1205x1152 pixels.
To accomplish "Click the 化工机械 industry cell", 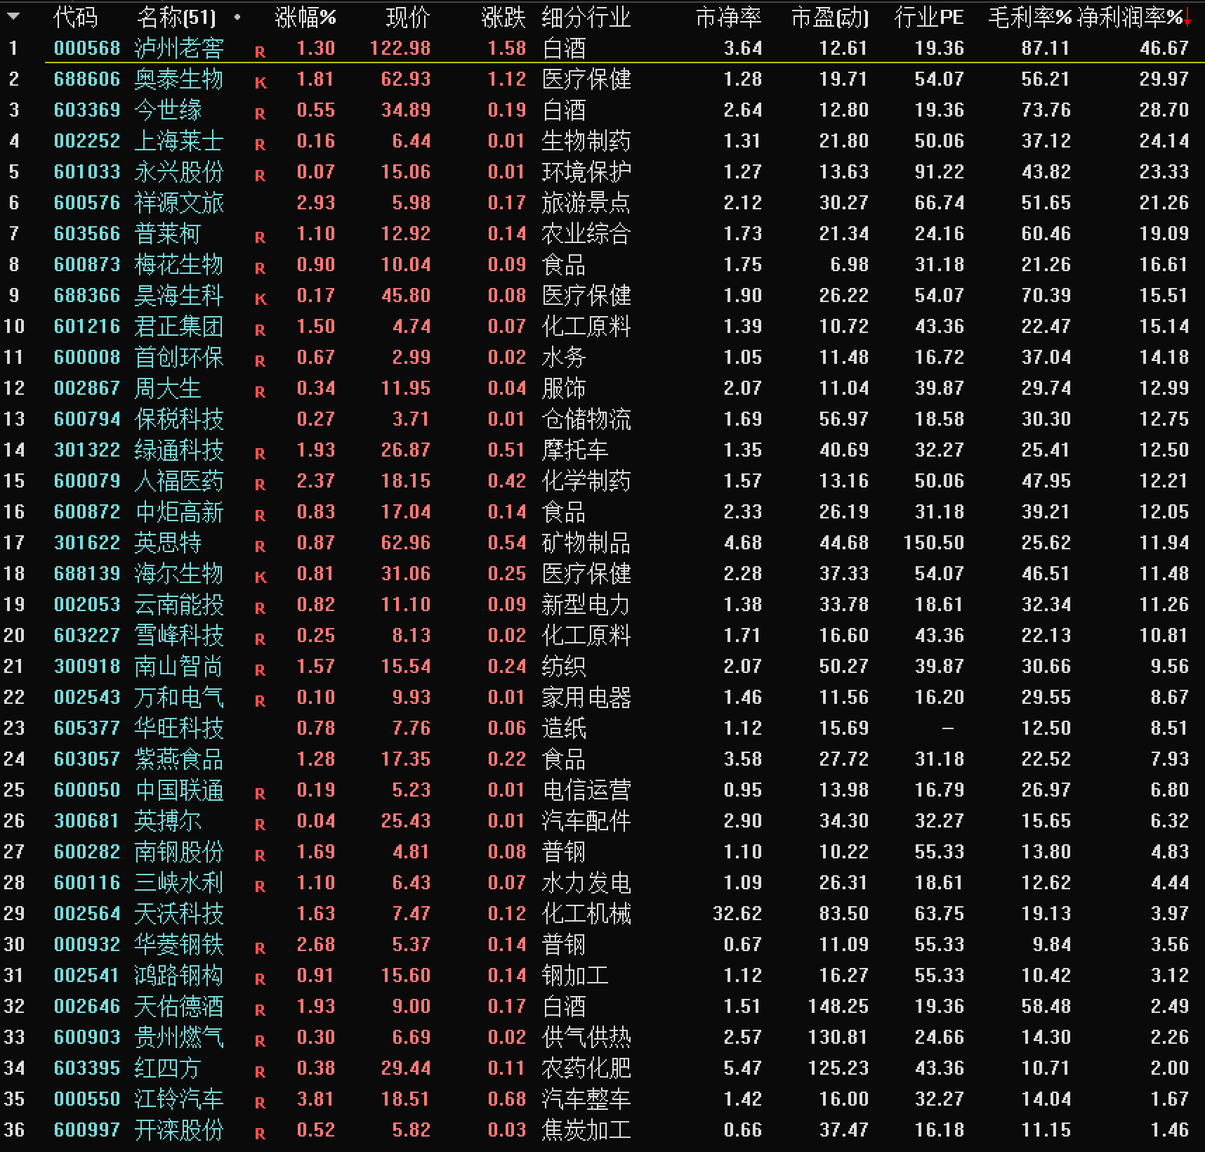I will point(586,913).
